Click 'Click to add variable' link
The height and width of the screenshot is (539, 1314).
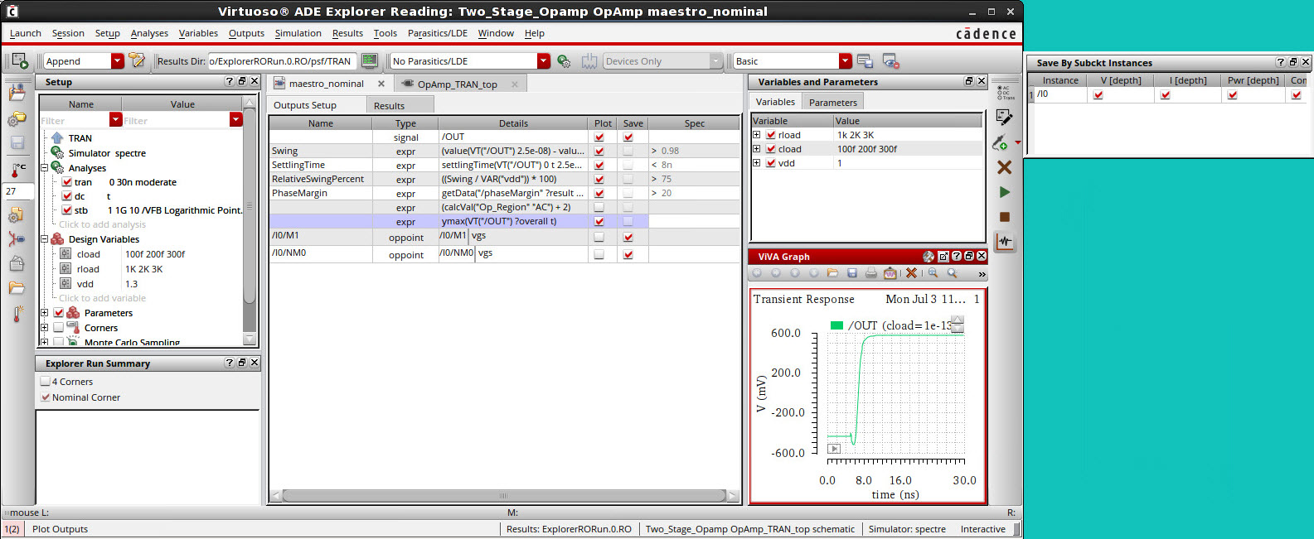coord(102,298)
